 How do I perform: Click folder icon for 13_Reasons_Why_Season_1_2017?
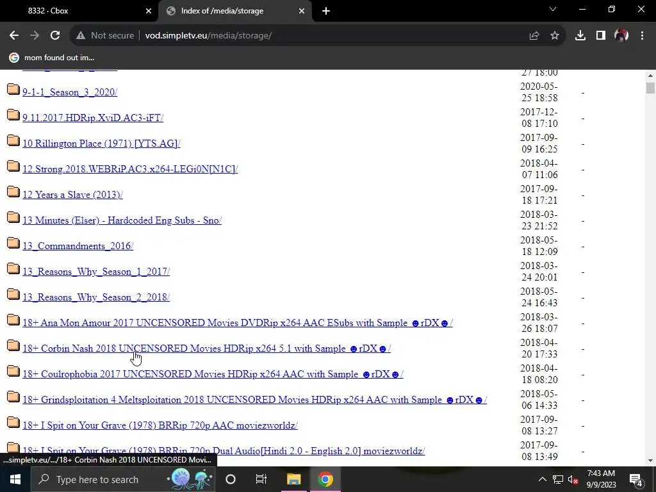(13, 268)
